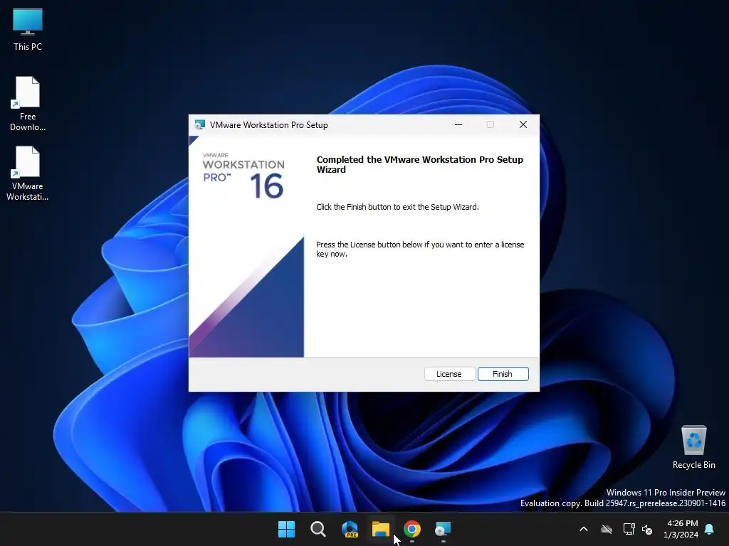Click 'Press the License button below' text
Image resolution: width=729 pixels, height=546 pixels.
pos(420,249)
